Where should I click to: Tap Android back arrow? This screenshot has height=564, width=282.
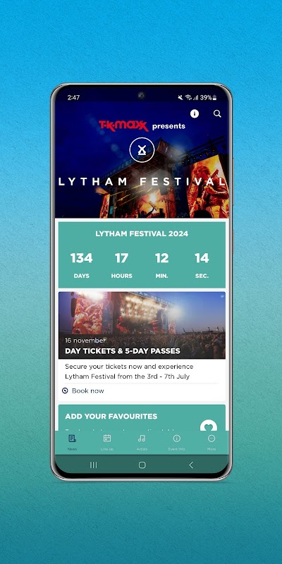tap(191, 465)
